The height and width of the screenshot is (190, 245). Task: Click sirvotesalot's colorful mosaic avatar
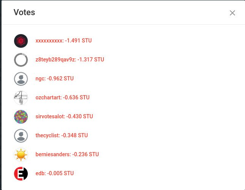(x=21, y=117)
